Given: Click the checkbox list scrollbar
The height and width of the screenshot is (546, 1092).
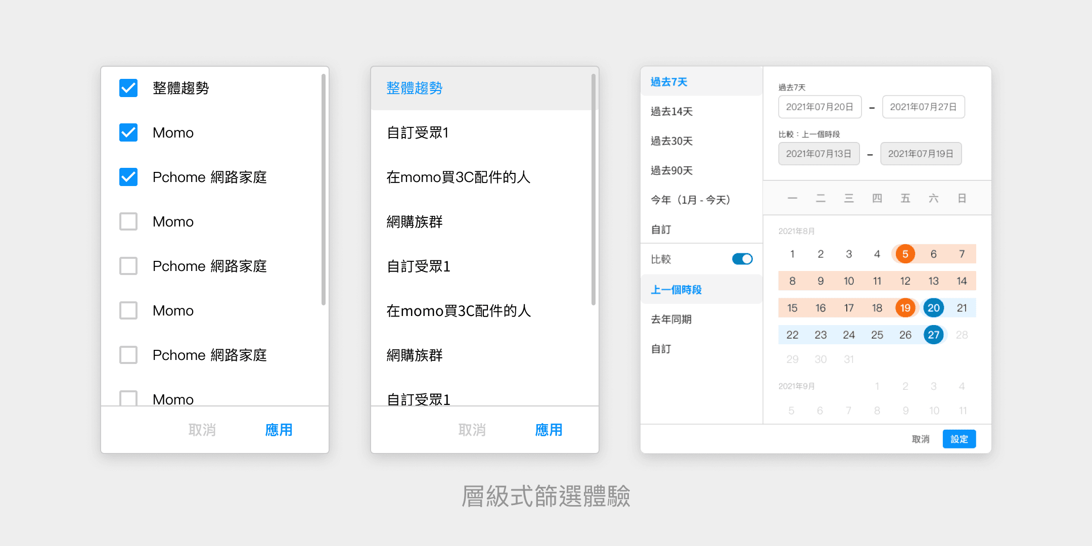Looking at the screenshot, I should point(324,190).
